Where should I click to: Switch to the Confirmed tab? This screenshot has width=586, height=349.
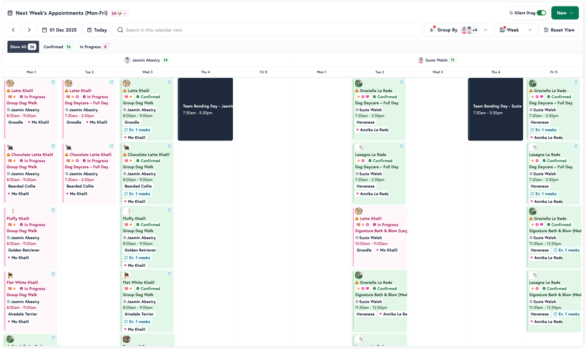(x=57, y=47)
